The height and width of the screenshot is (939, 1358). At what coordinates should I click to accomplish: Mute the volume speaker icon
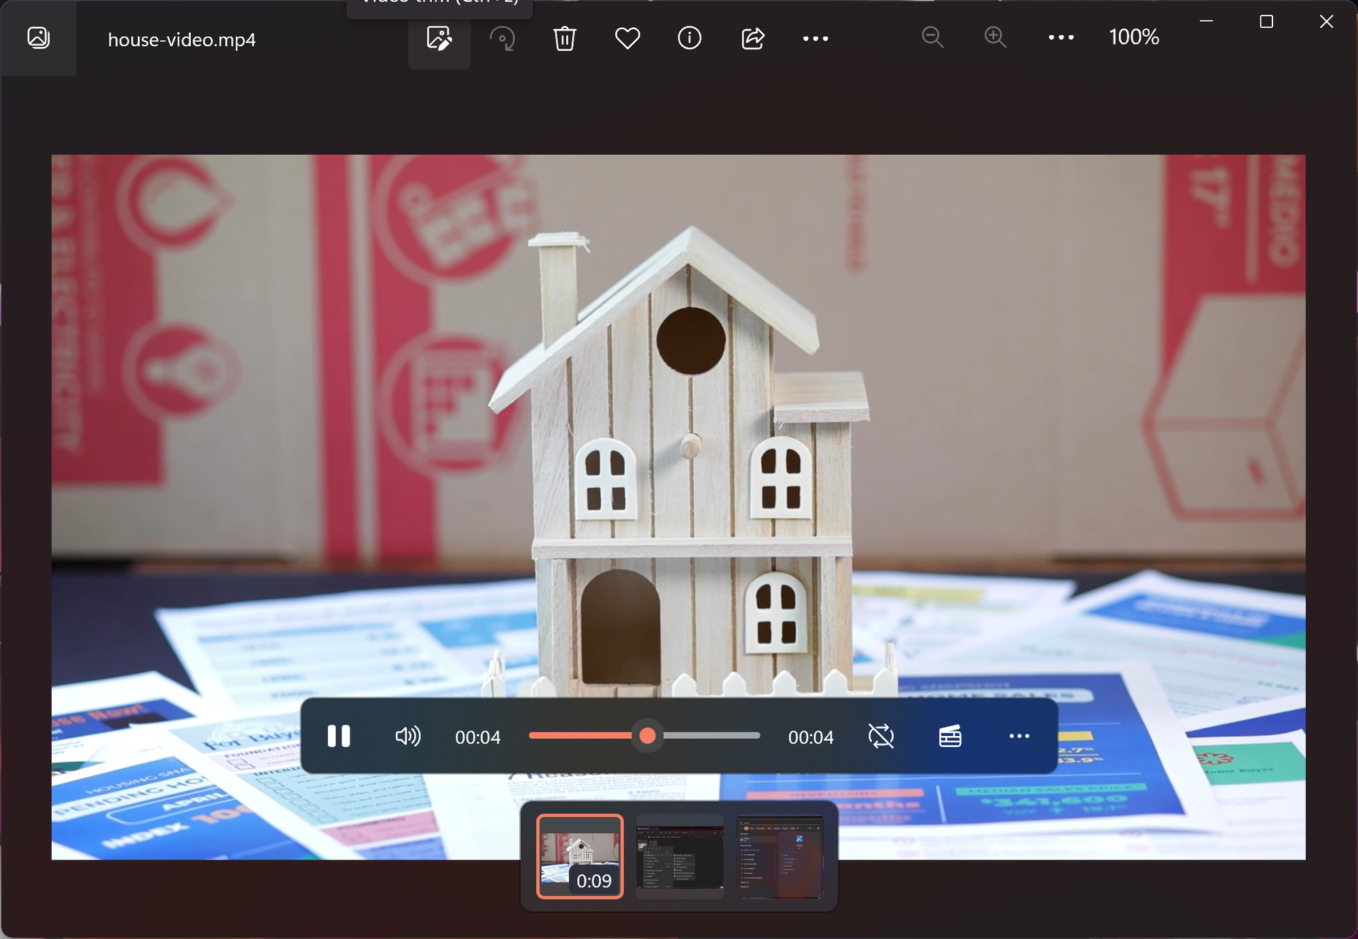pos(408,736)
